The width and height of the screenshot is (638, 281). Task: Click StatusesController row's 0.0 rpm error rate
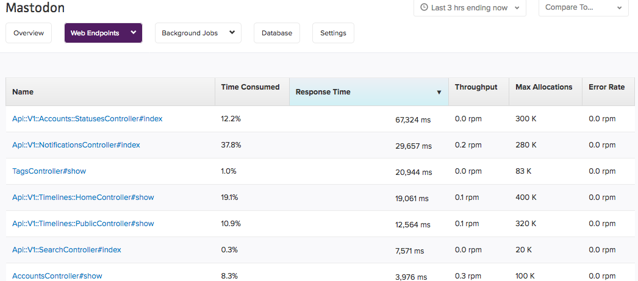[x=602, y=119]
